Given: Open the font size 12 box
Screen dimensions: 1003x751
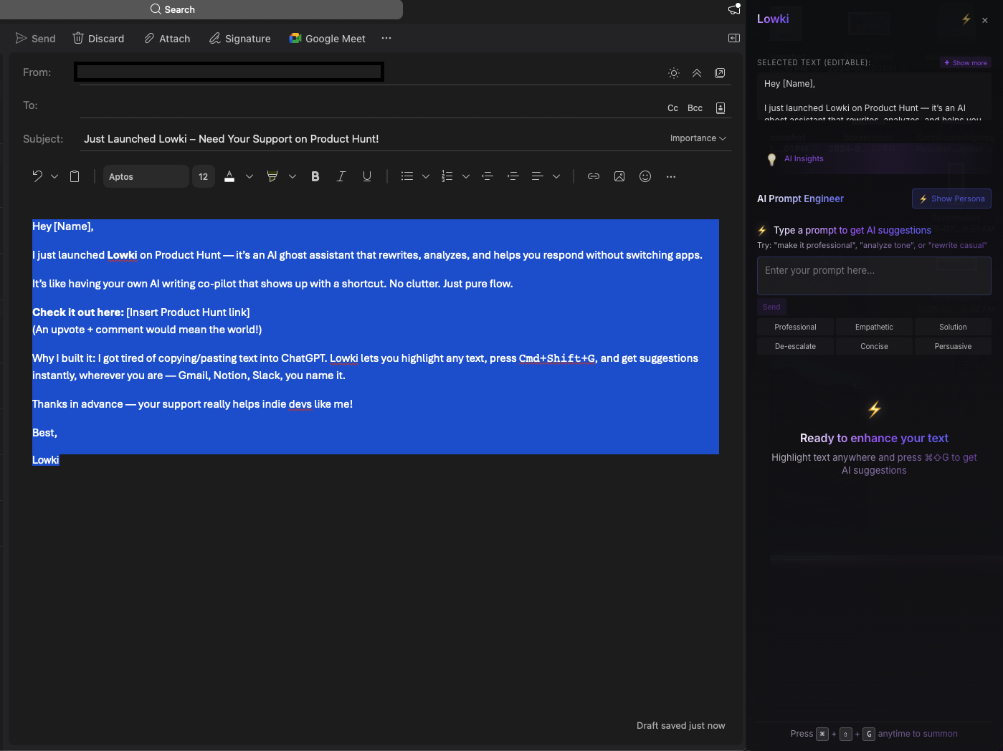Looking at the screenshot, I should tap(204, 176).
